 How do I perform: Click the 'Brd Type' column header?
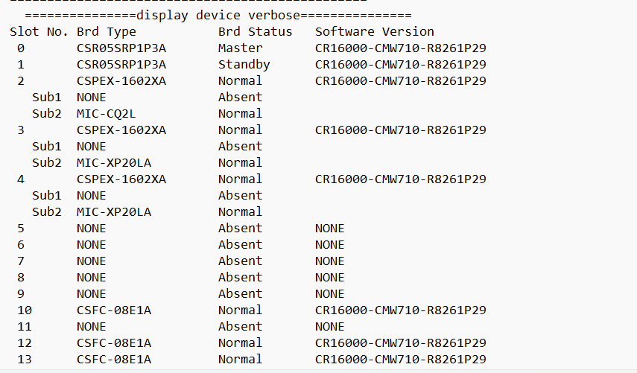[x=106, y=31]
